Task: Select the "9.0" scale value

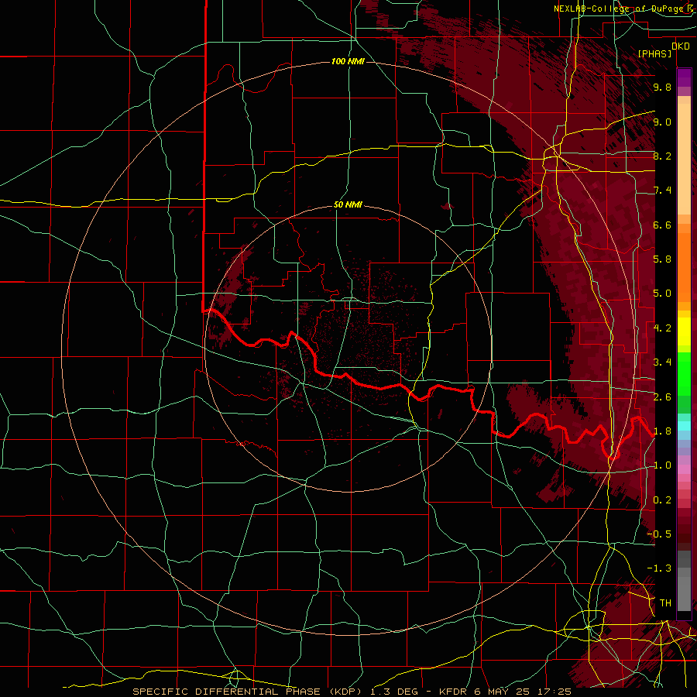Action: click(x=662, y=122)
